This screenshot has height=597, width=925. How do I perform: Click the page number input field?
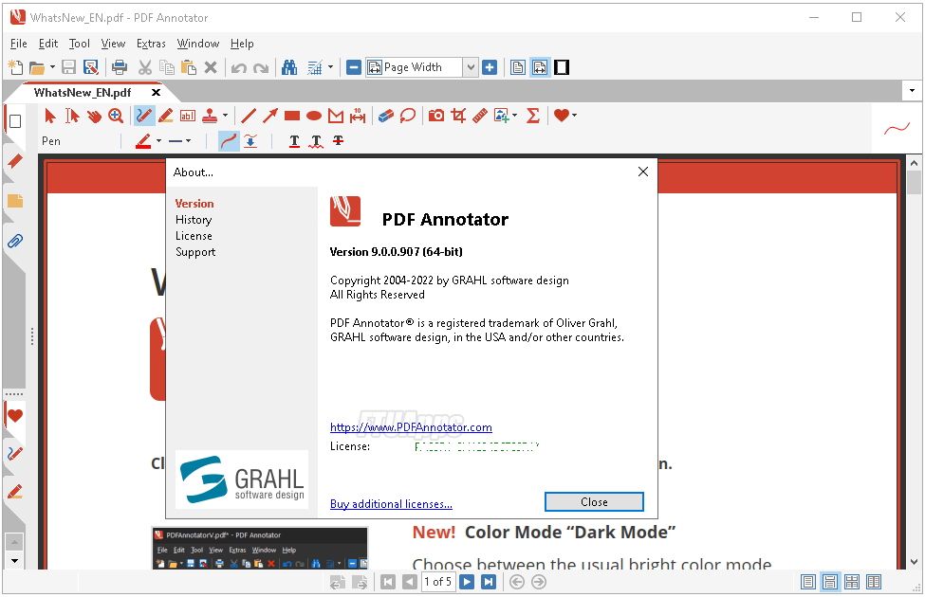point(437,582)
